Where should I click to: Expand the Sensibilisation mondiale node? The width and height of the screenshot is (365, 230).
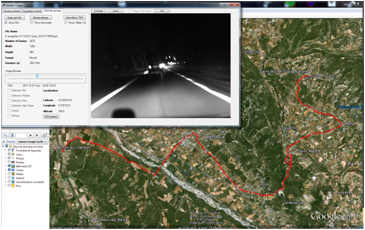point(6,182)
